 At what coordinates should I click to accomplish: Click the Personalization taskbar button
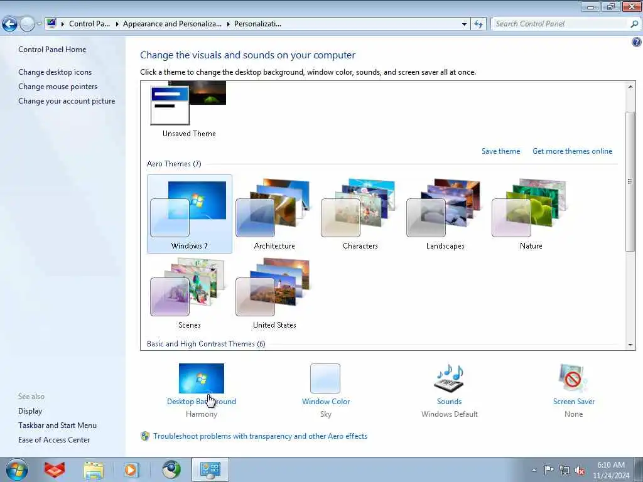[210, 469]
